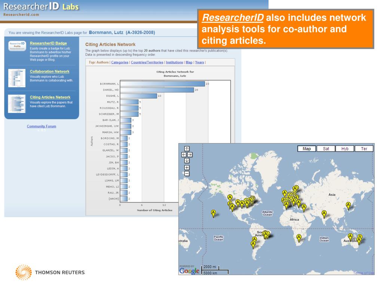Zoom in on the map
This screenshot has height=287, width=383.
pos(187,168)
